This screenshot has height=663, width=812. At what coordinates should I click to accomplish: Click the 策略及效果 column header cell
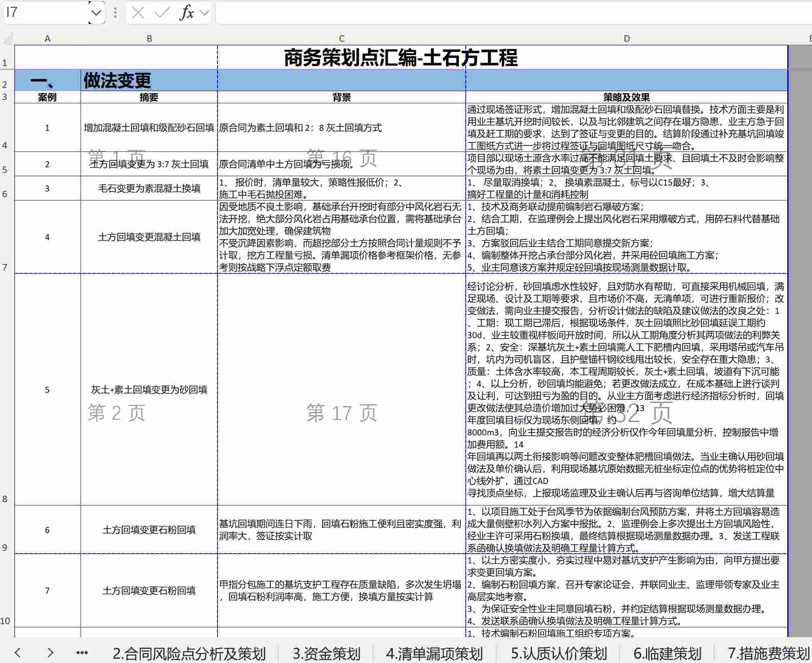point(627,97)
